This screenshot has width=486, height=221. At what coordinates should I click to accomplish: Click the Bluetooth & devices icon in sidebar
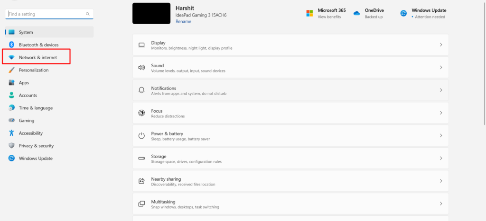point(11,45)
